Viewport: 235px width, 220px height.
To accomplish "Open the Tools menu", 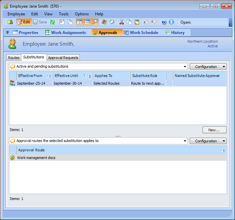I will pos(63,14).
